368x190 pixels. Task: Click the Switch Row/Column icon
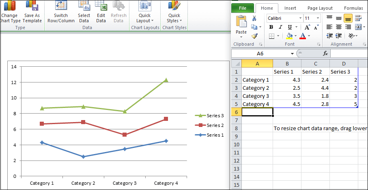61,6
